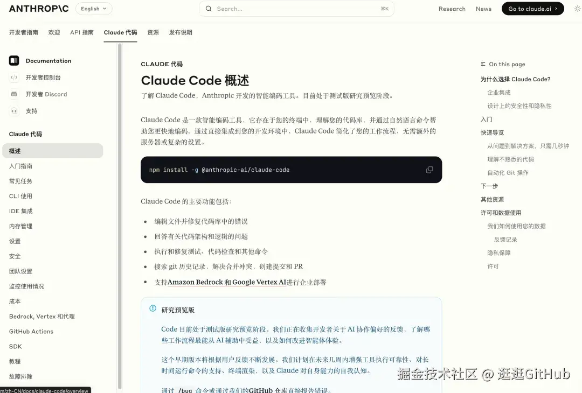Open 入门指南 in the sidebar
This screenshot has height=393, width=582.
(x=21, y=166)
